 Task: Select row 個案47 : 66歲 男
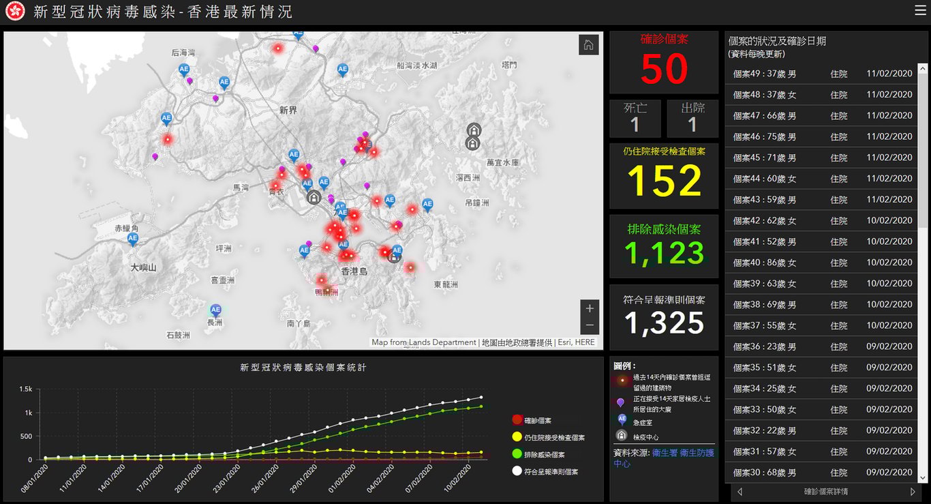tap(821, 116)
